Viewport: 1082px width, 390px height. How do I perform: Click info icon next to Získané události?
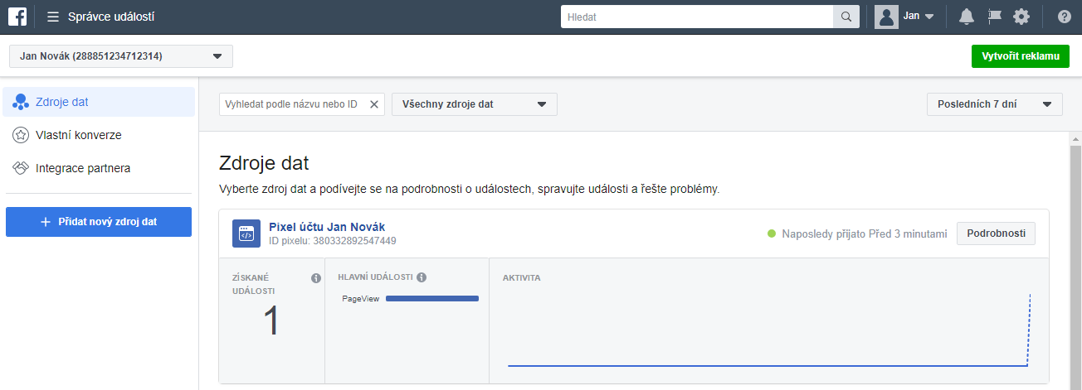coord(315,278)
